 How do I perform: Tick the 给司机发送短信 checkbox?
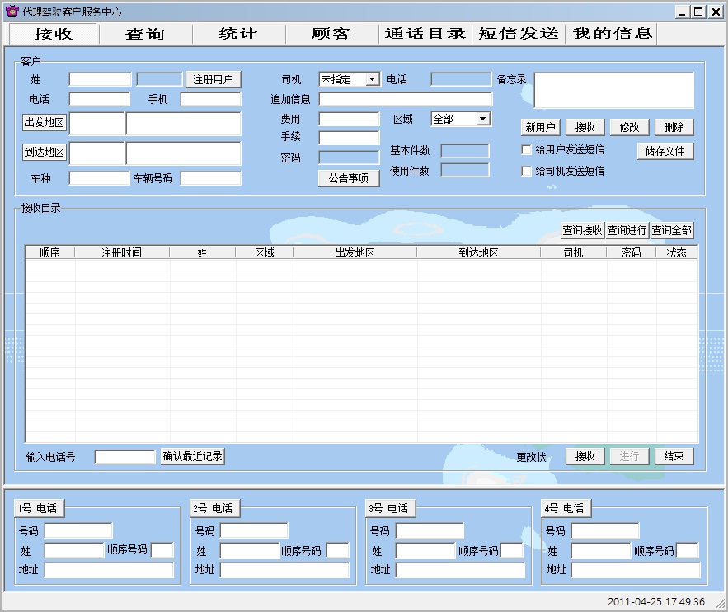[x=526, y=171]
